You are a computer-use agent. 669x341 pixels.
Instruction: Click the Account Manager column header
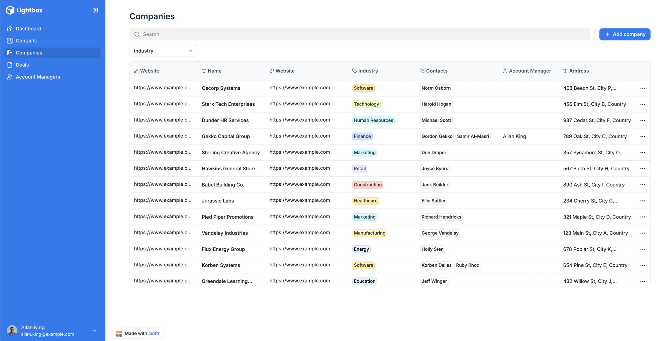click(527, 71)
